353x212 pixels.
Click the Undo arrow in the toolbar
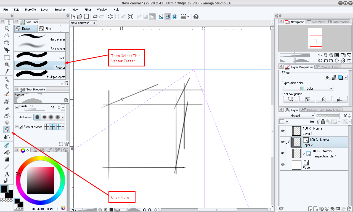pyautogui.click(x=95, y=17)
